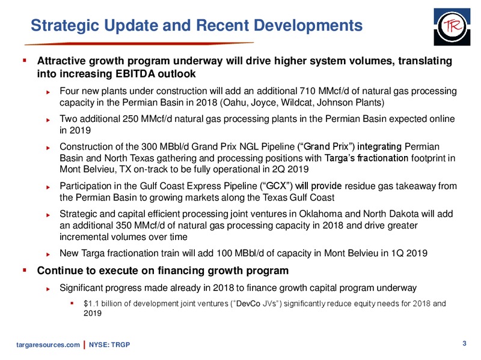Click the 'Significant progress made already in 2018' bullet
The image size is (481, 360).
tap(238, 288)
